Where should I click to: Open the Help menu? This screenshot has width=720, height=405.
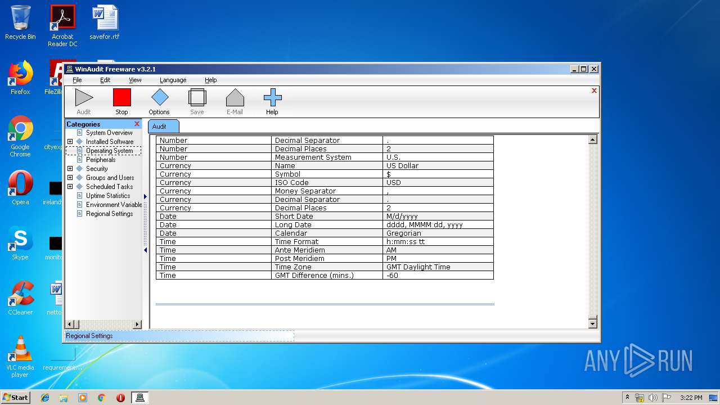pyautogui.click(x=210, y=80)
